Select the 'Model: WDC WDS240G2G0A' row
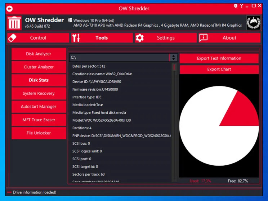Image resolution: width=268 pixels, height=201 pixels. (121, 120)
